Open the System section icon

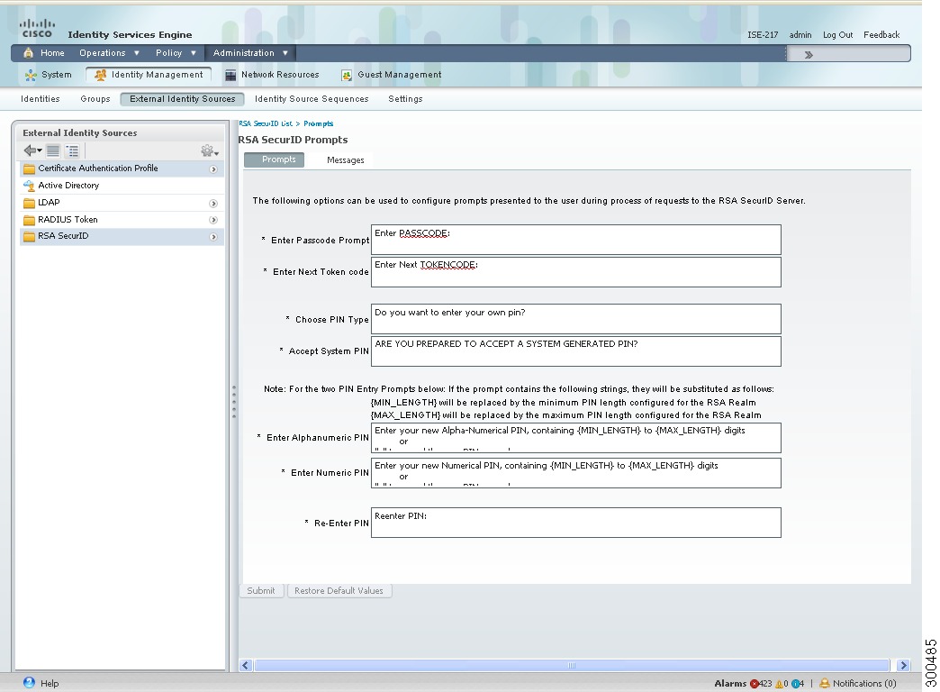[31, 75]
